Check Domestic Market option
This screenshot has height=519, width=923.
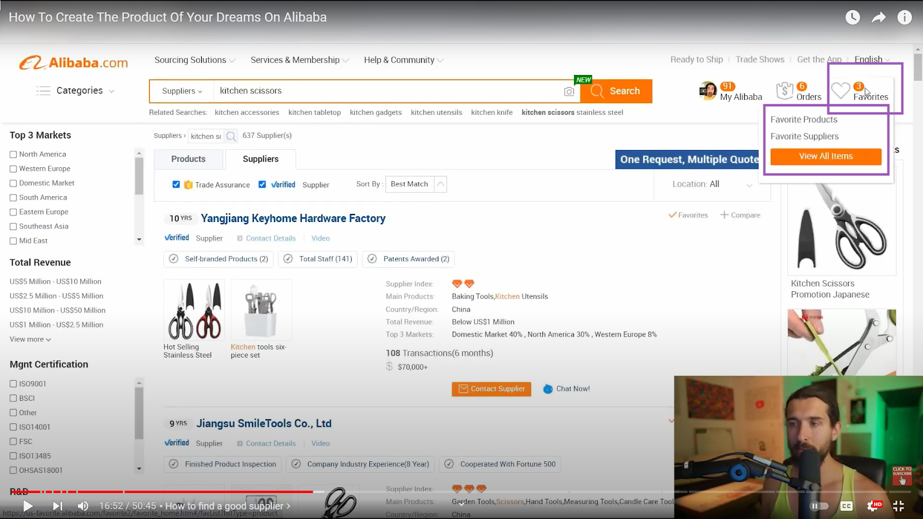point(13,183)
